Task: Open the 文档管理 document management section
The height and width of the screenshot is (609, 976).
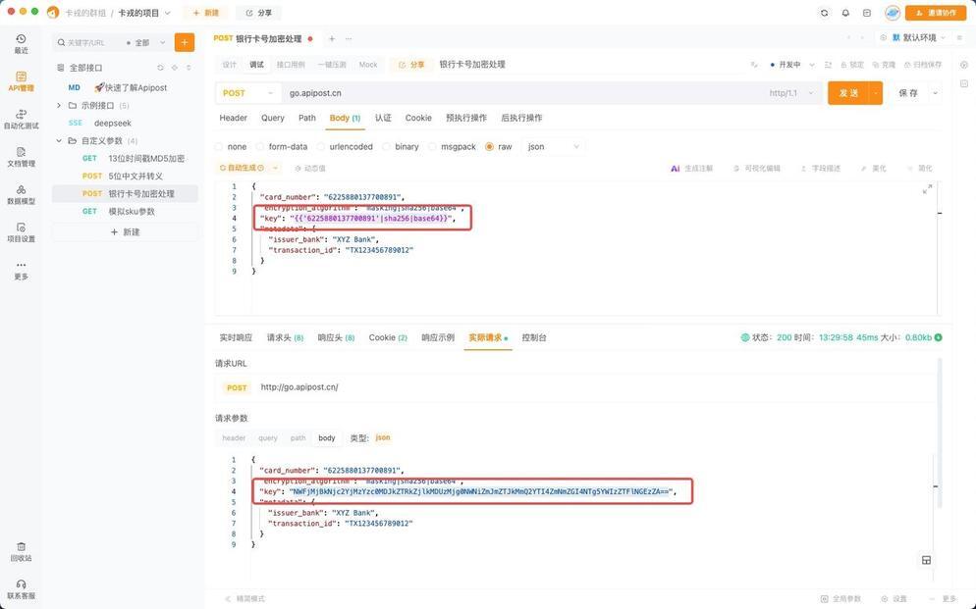Action: tap(21, 157)
